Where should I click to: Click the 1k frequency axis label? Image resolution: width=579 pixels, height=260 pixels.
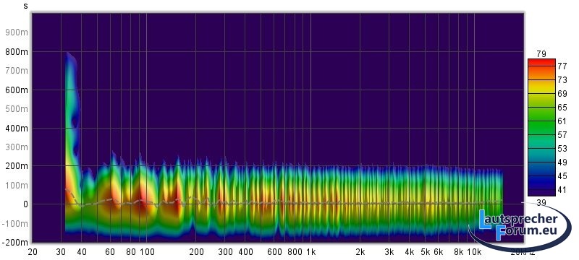click(310, 252)
